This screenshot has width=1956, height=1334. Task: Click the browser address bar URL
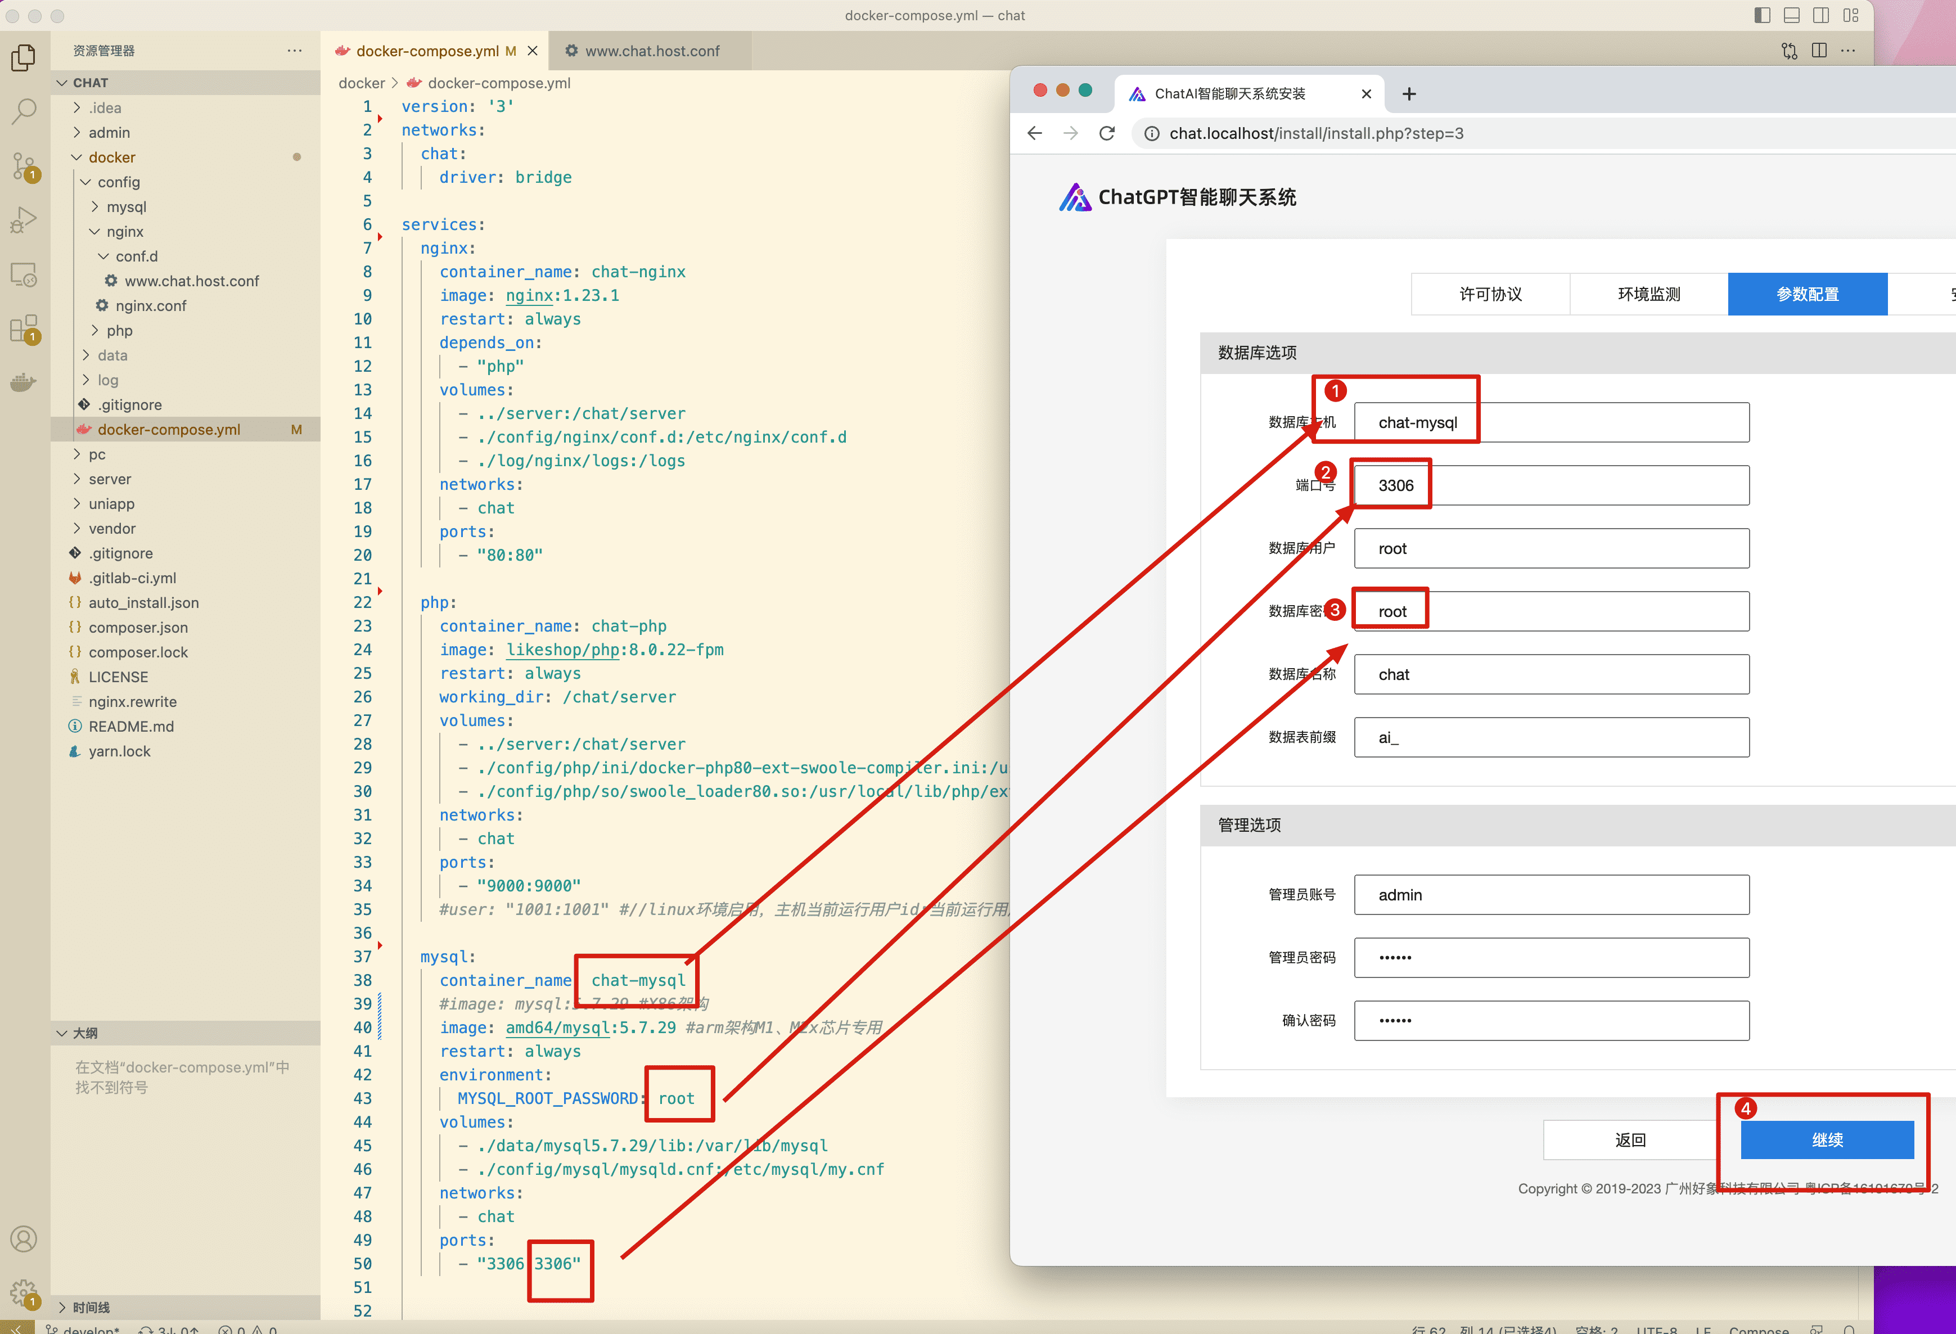point(1317,134)
